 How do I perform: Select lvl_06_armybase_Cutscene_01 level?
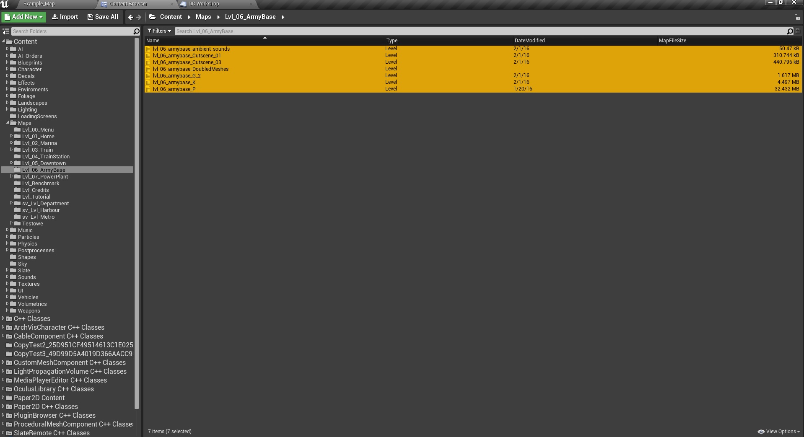tap(473, 56)
